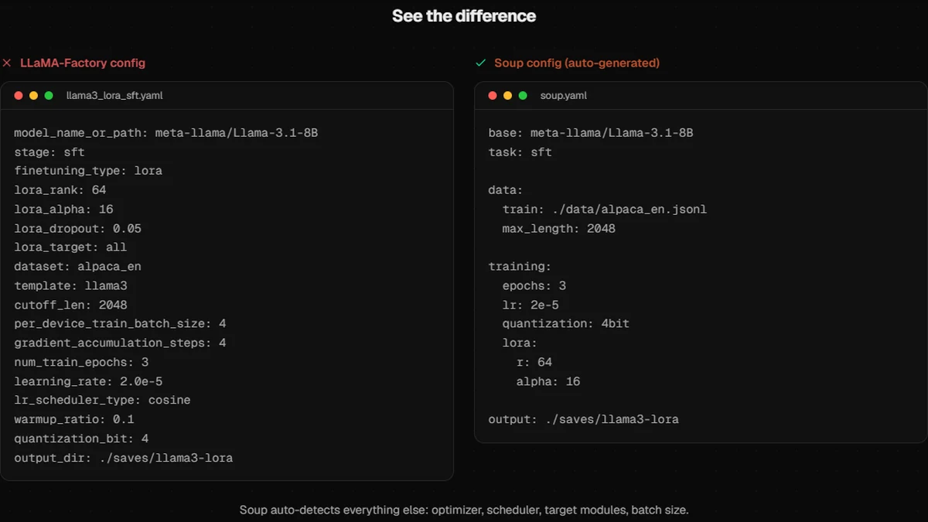The image size is (928, 522).
Task: Click the 'epochs: 3' line
Action: 534,286
